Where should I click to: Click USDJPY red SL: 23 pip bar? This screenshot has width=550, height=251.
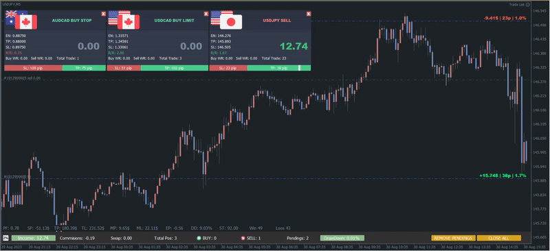[228, 68]
